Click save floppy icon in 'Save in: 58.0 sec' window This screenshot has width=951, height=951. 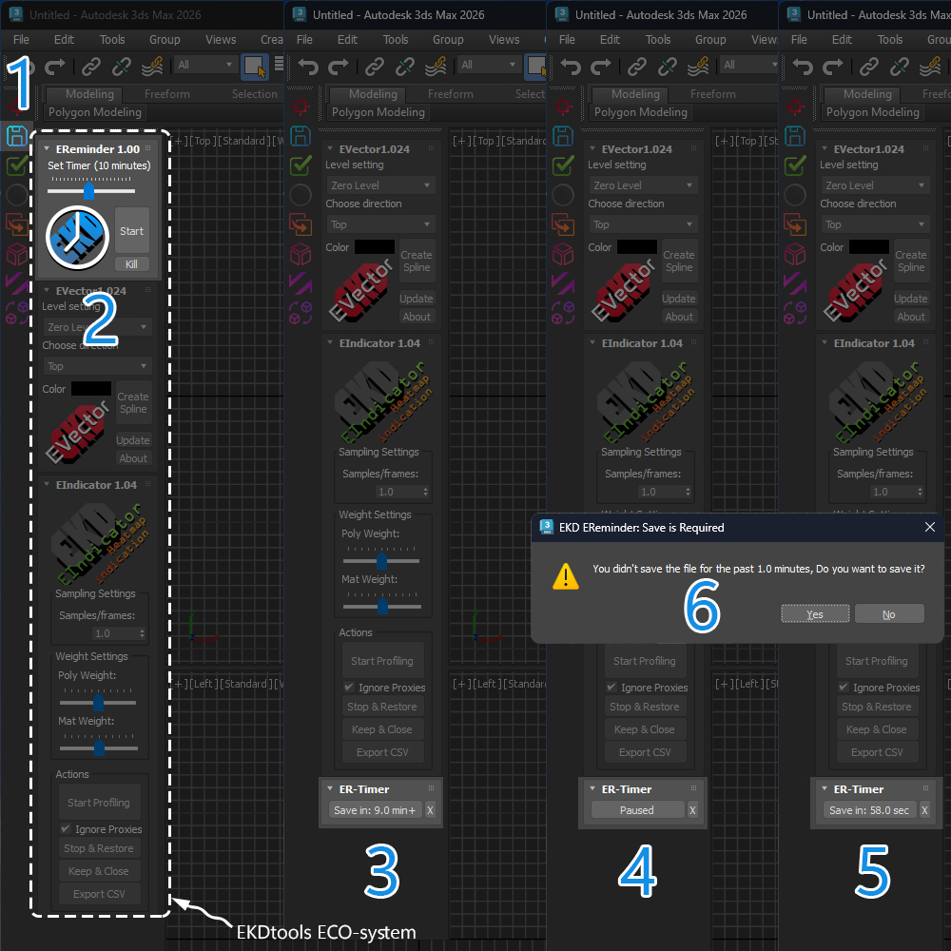[x=795, y=136]
